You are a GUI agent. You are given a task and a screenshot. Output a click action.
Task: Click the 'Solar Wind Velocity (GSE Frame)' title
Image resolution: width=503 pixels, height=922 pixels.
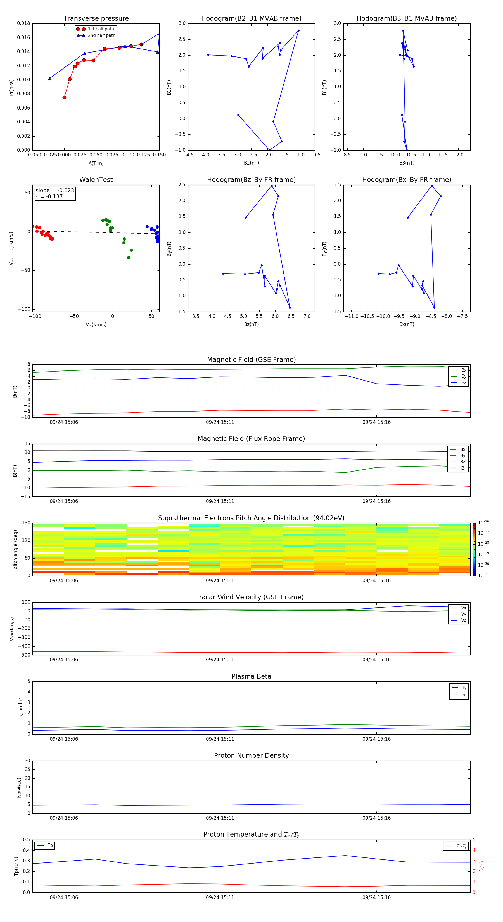pos(251,597)
